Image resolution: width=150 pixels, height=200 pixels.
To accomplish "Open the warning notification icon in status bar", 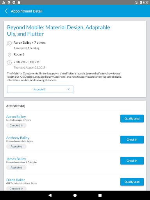I will pos(4,2).
